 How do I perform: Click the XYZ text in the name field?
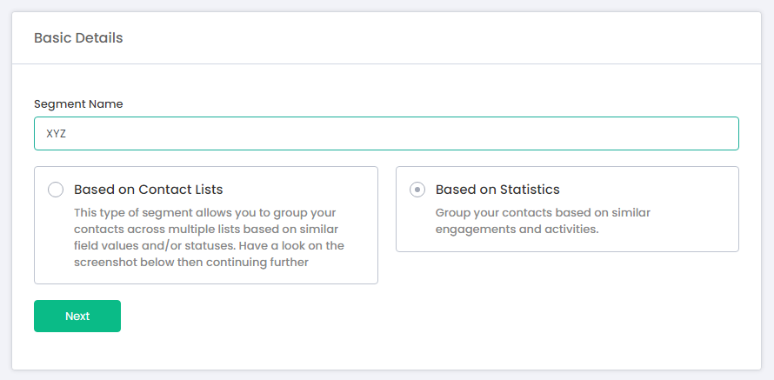[57, 134]
